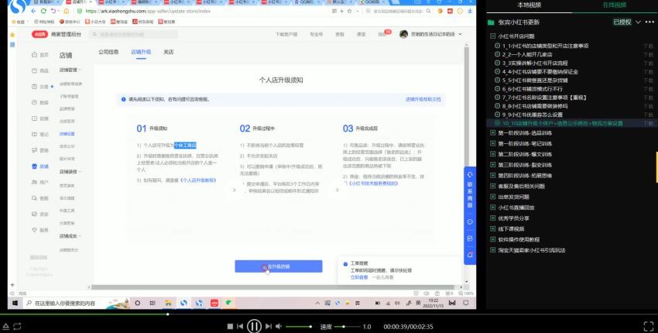Play lesson 2_2一个人能开几家店
Viewport: 658px width, 333px height.
click(527, 54)
